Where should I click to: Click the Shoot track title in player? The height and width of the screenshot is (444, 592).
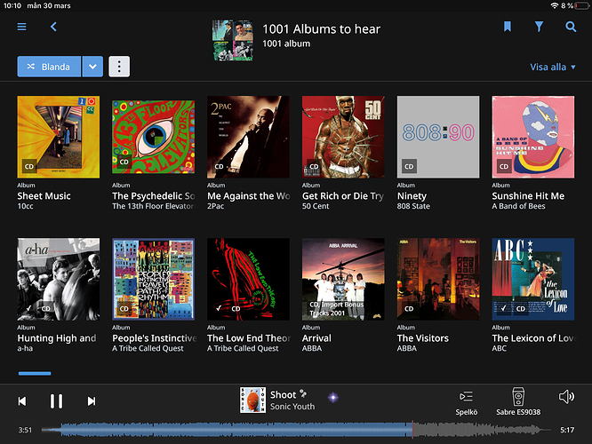click(283, 394)
